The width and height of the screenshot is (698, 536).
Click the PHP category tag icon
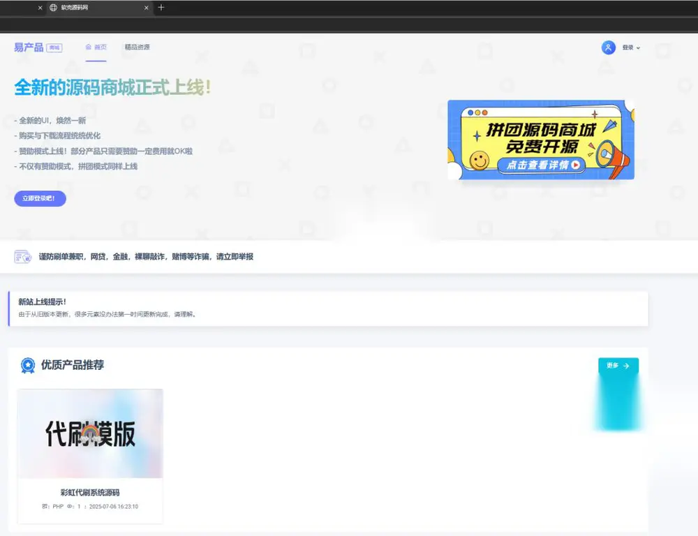(45, 507)
